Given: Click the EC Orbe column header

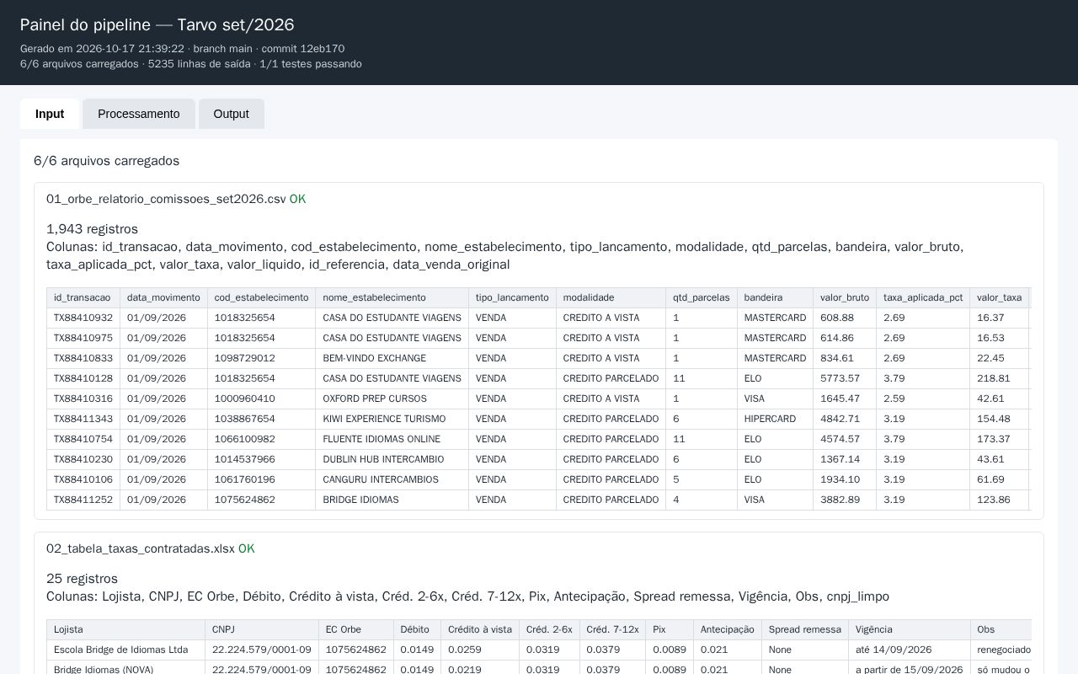Looking at the screenshot, I should point(356,630).
